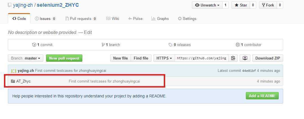This screenshot has width=304, height=119.
Task: Switch to the Code tab
Action: [19, 19]
